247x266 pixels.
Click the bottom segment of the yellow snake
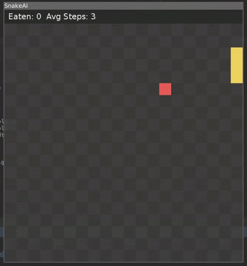point(237,77)
